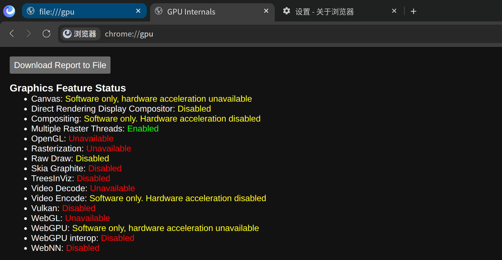Click the Video Encode status row
Viewport: 502px width, 260px height.
click(x=149, y=198)
